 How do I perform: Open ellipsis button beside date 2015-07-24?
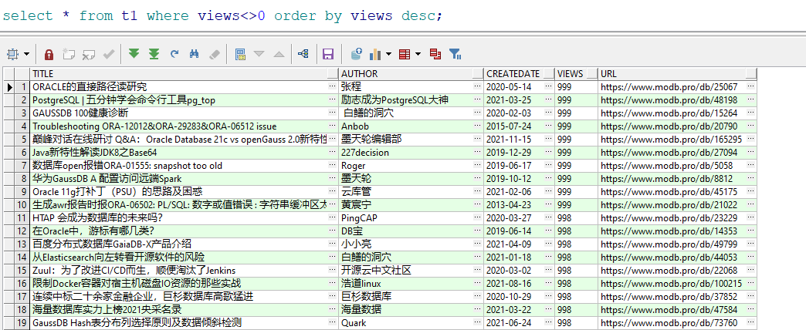point(550,126)
